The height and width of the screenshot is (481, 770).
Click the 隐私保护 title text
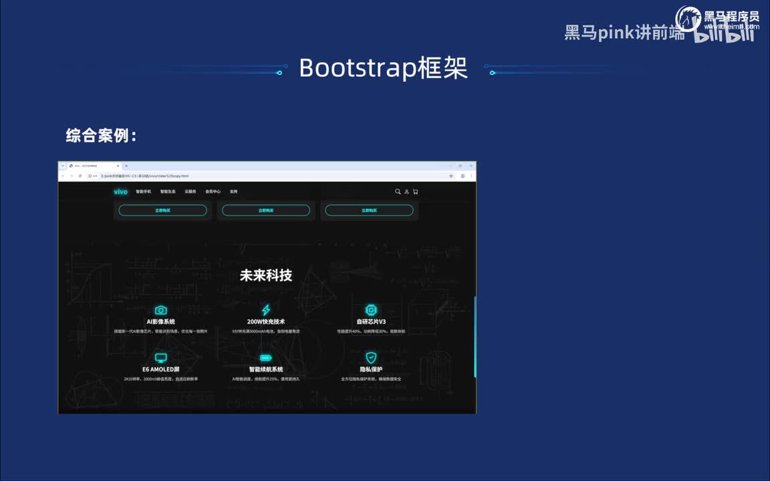click(371, 369)
